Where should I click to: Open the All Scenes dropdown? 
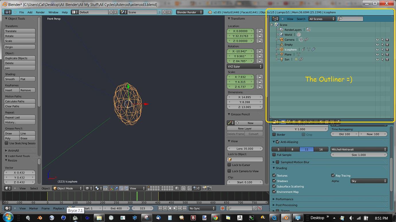point(322,19)
